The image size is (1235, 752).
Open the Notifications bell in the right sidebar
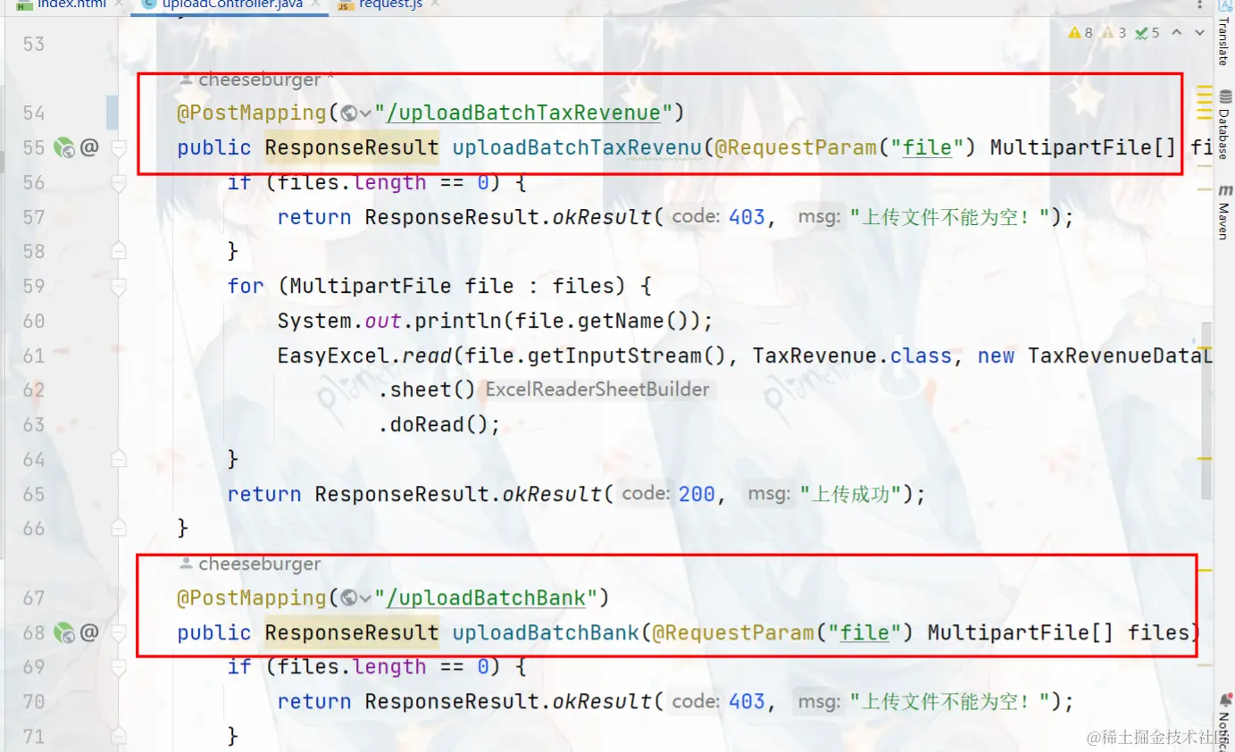(1225, 701)
